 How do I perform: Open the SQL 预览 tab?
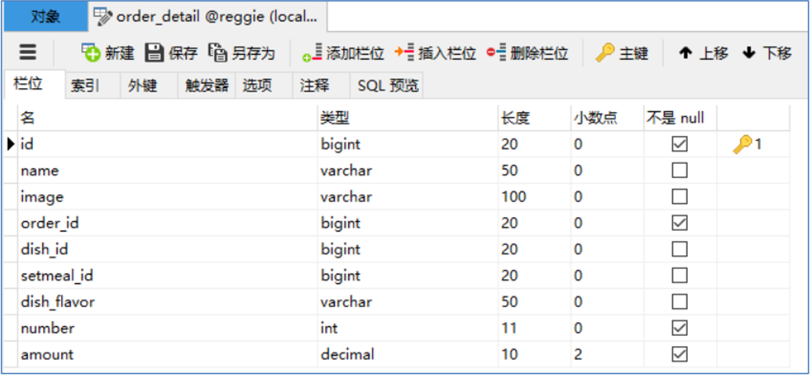388,85
